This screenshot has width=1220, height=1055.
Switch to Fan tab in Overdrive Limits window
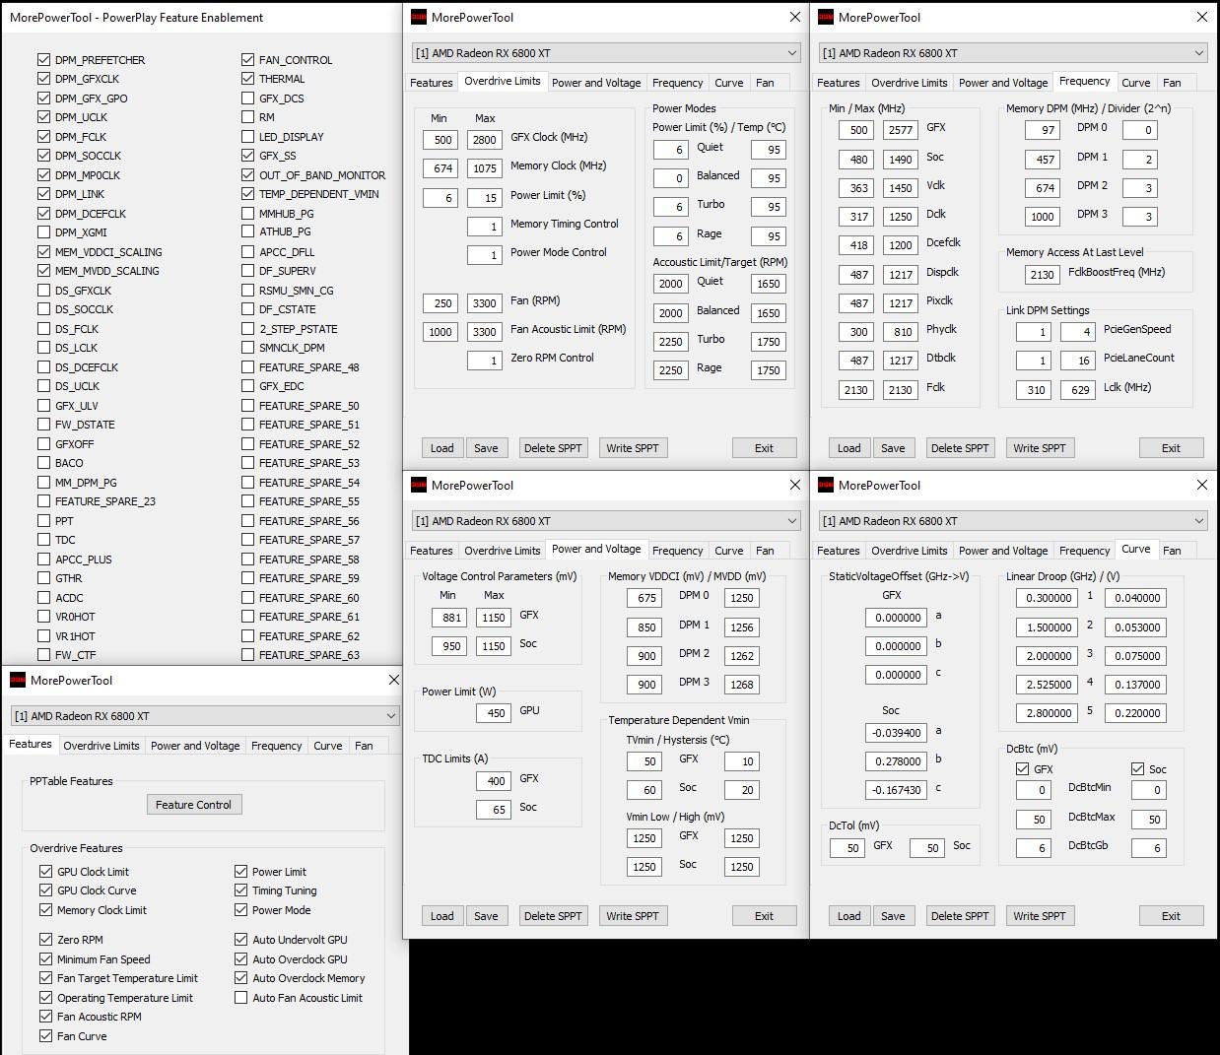click(765, 83)
